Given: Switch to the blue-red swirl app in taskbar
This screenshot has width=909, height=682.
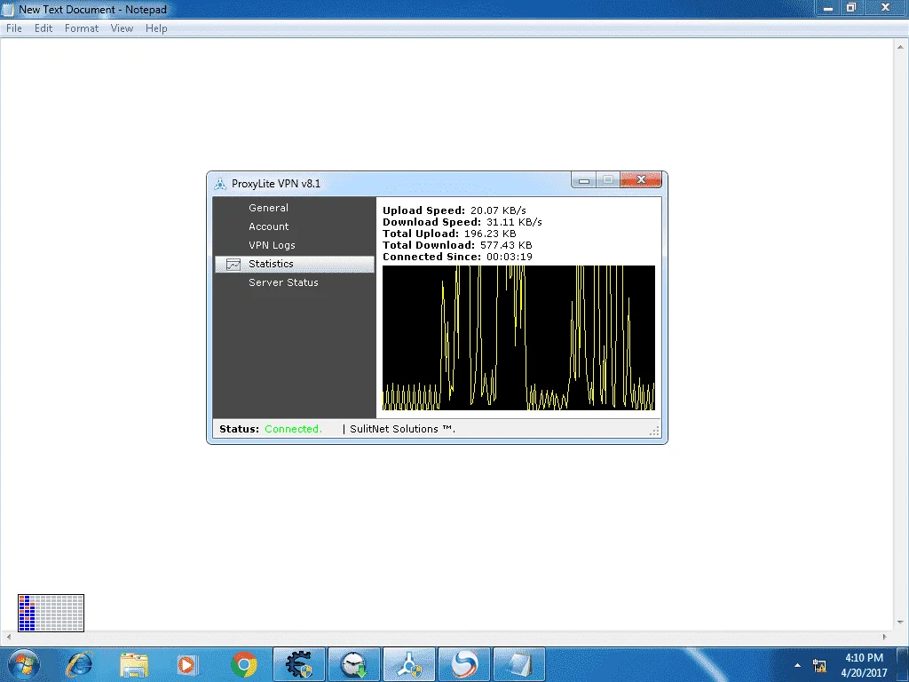Looking at the screenshot, I should pos(464,664).
